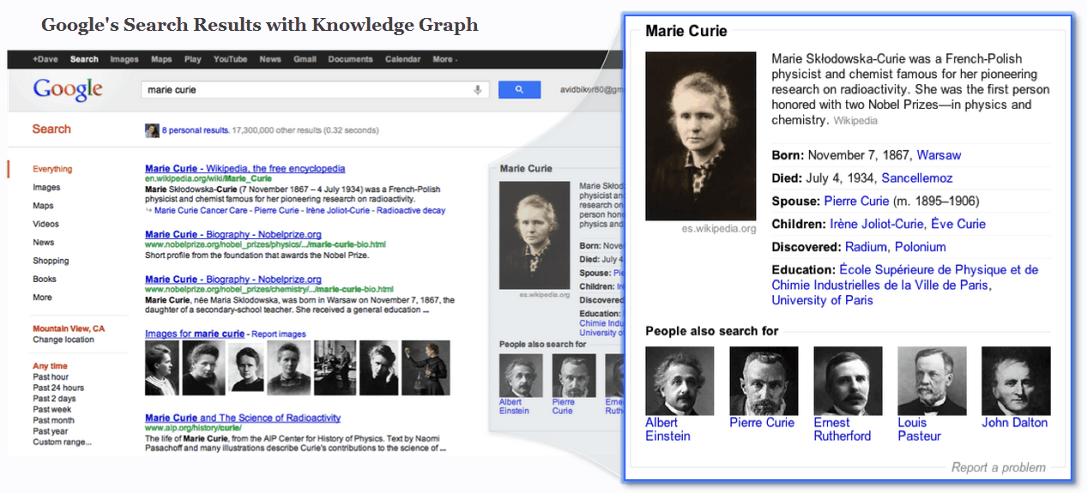
Task: Click personal results profile icon
Action: (152, 130)
